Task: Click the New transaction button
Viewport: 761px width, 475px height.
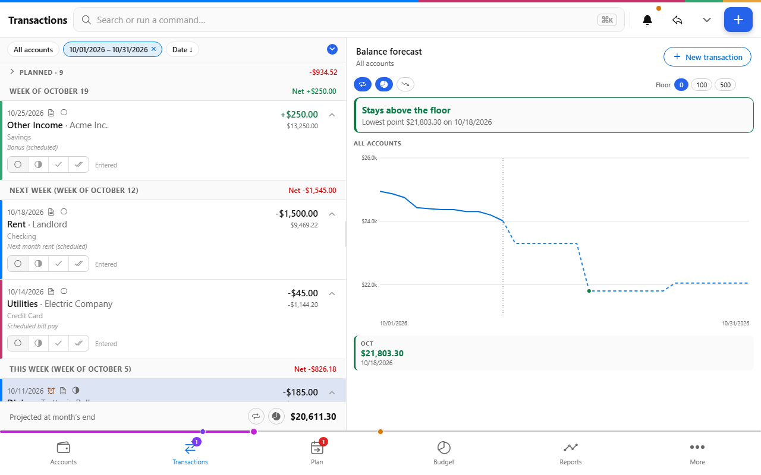Action: tap(707, 57)
